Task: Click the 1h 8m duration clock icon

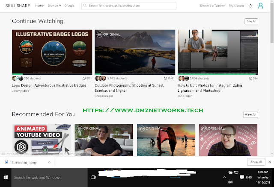Action: click(165, 79)
